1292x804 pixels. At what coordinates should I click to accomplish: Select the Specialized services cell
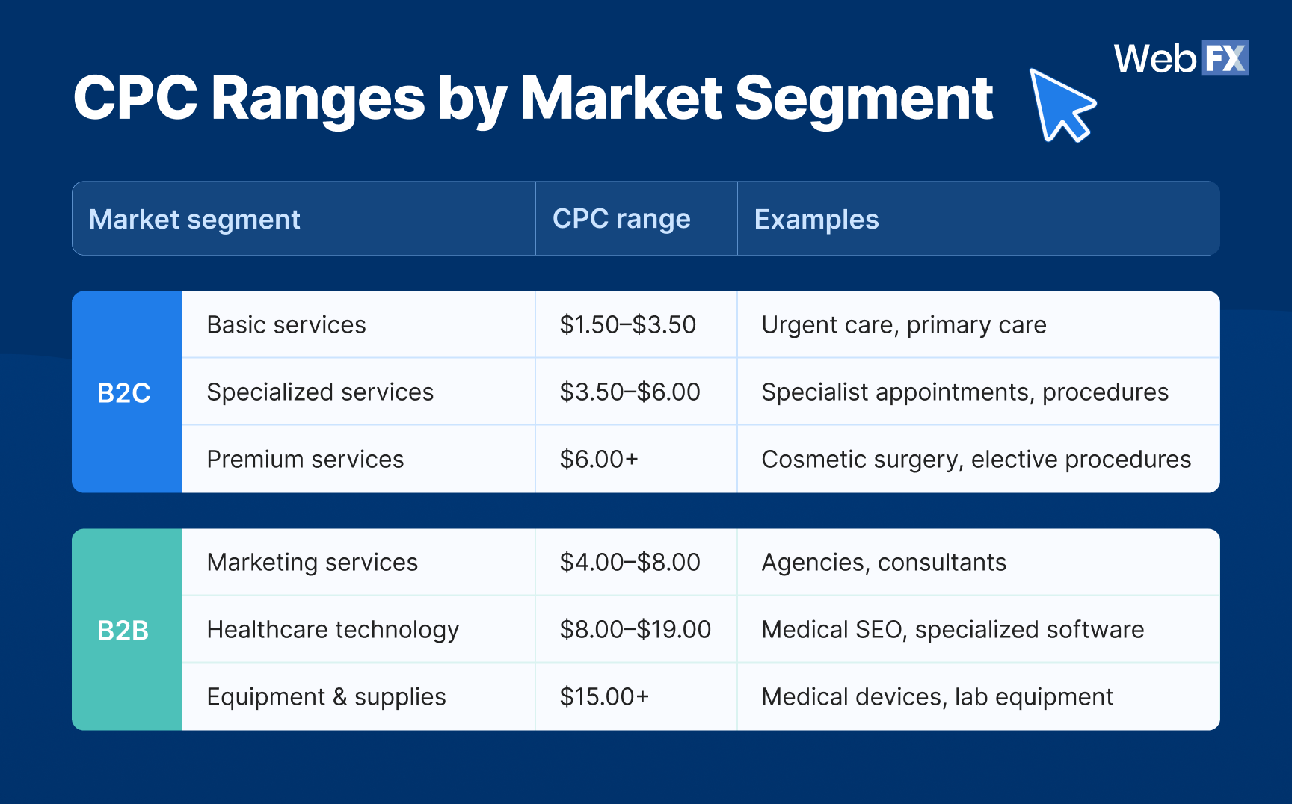coord(320,392)
